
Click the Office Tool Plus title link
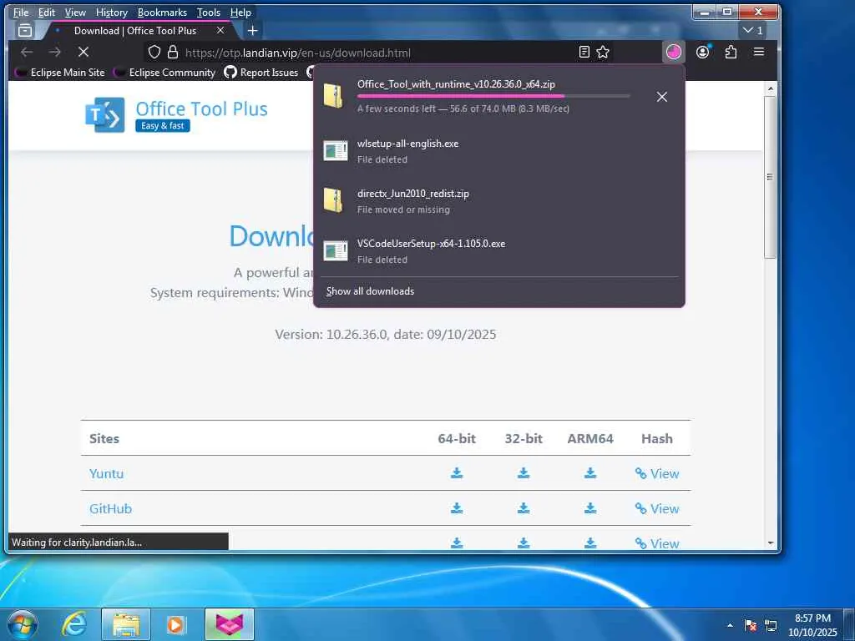(201, 109)
